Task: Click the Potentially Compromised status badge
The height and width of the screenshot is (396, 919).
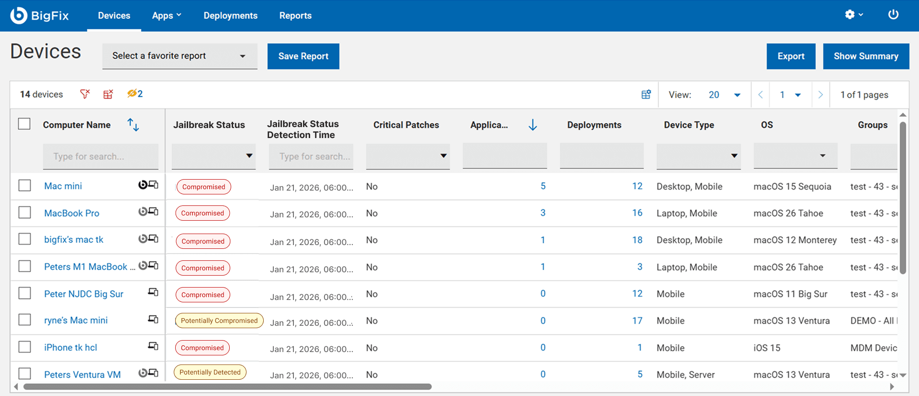Action: pos(219,321)
